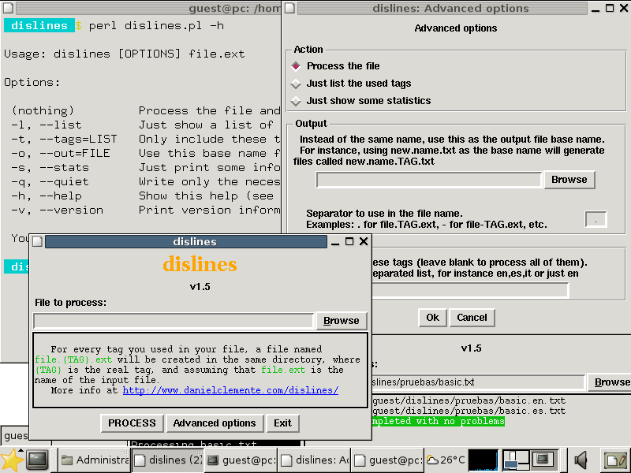The width and height of the screenshot is (631, 473).
Task: Switch to the 'dislines: Ad' taskbar entry
Action: (315, 460)
